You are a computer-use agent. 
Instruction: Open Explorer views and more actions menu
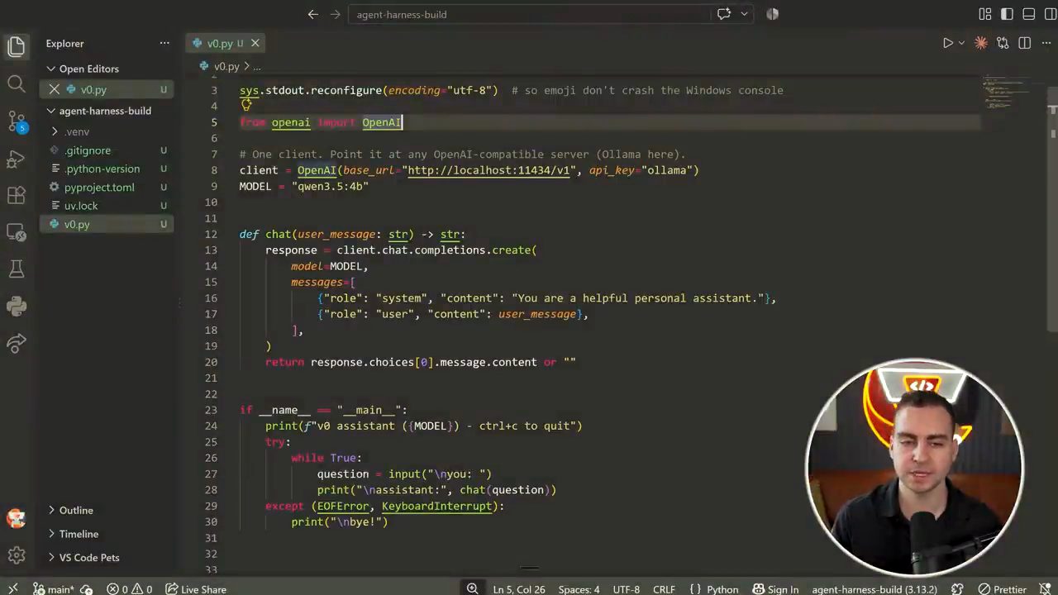point(164,43)
